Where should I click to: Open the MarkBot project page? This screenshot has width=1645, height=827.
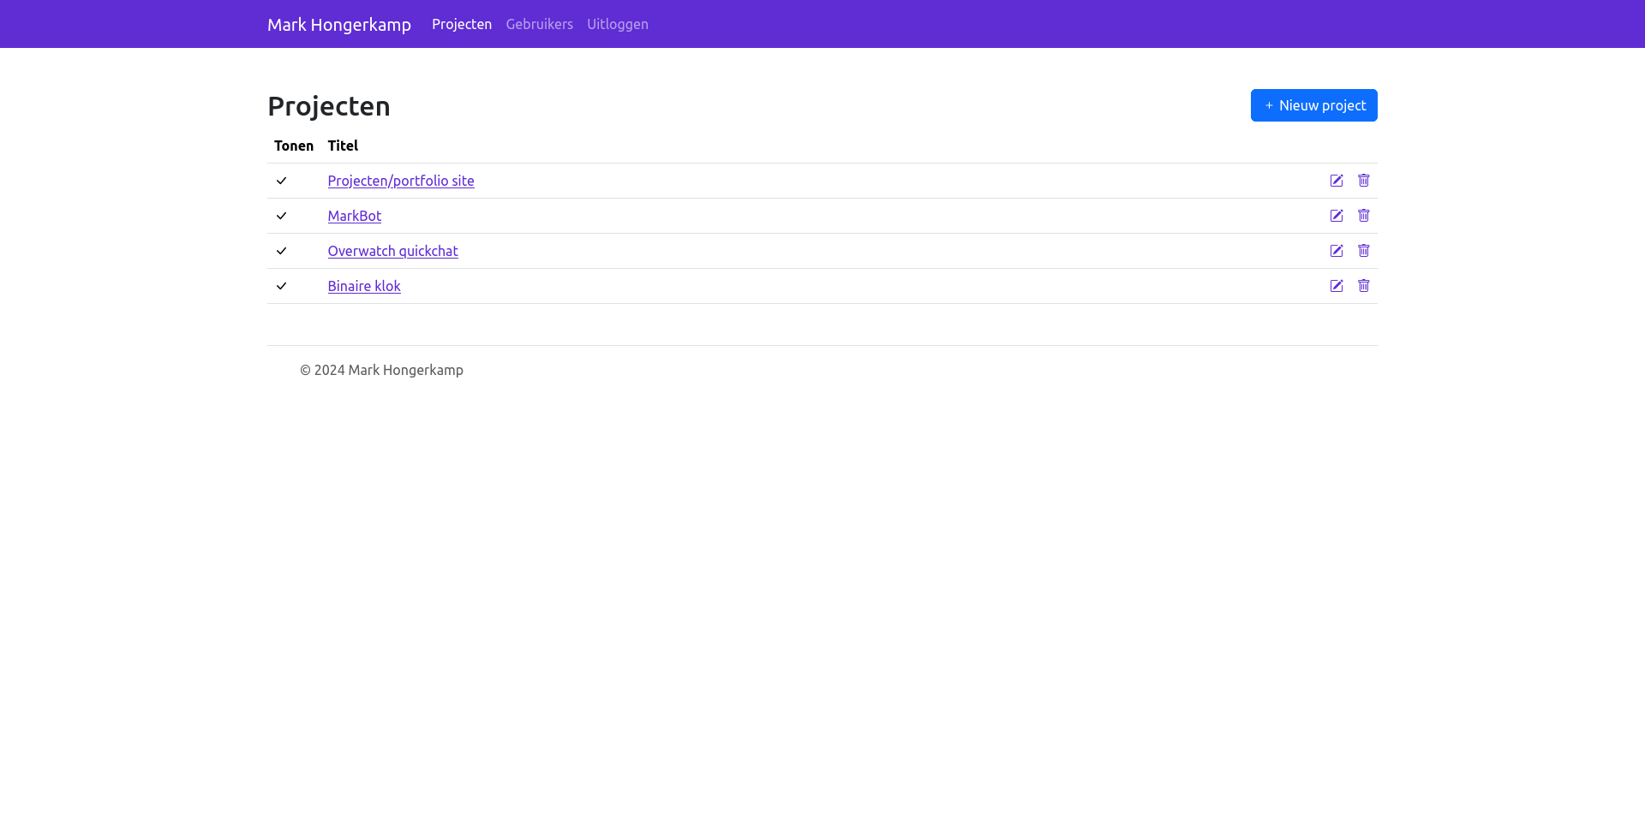pyautogui.click(x=354, y=216)
